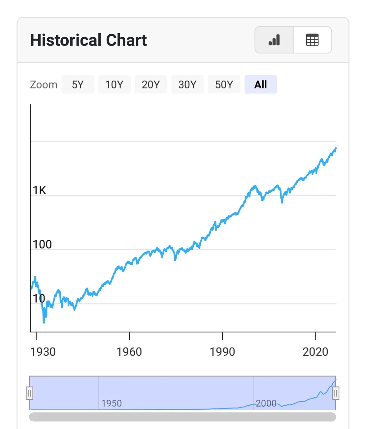366x429 pixels.
Task: Set zoom range to 10Y
Action: click(x=114, y=84)
